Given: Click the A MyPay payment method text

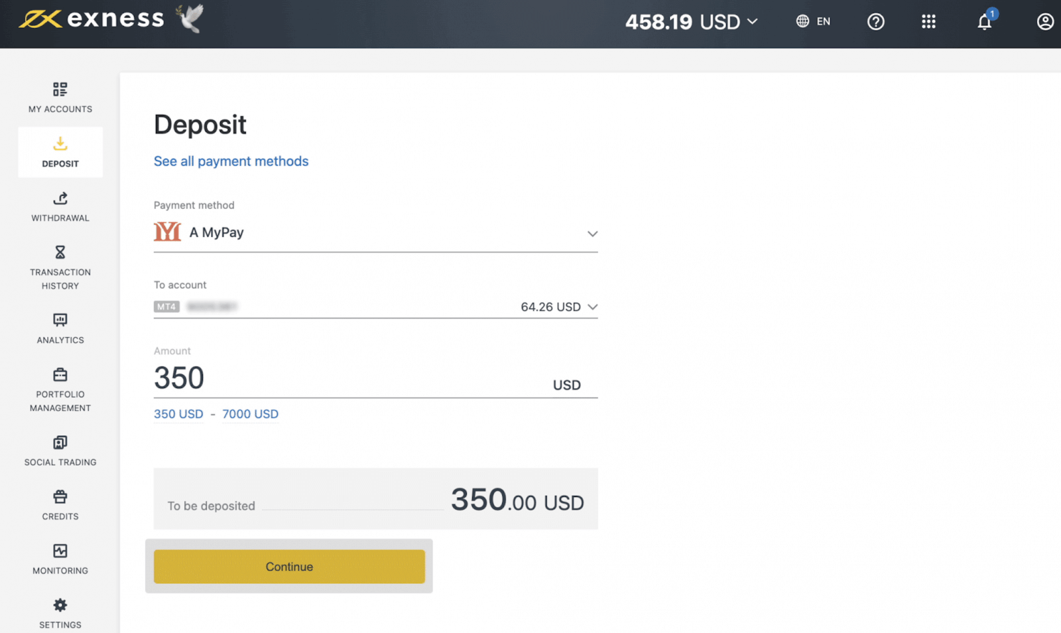Looking at the screenshot, I should pos(216,232).
